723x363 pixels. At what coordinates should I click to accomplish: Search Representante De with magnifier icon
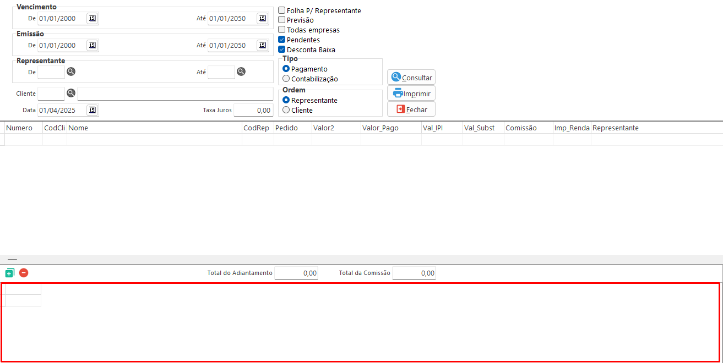[71, 71]
